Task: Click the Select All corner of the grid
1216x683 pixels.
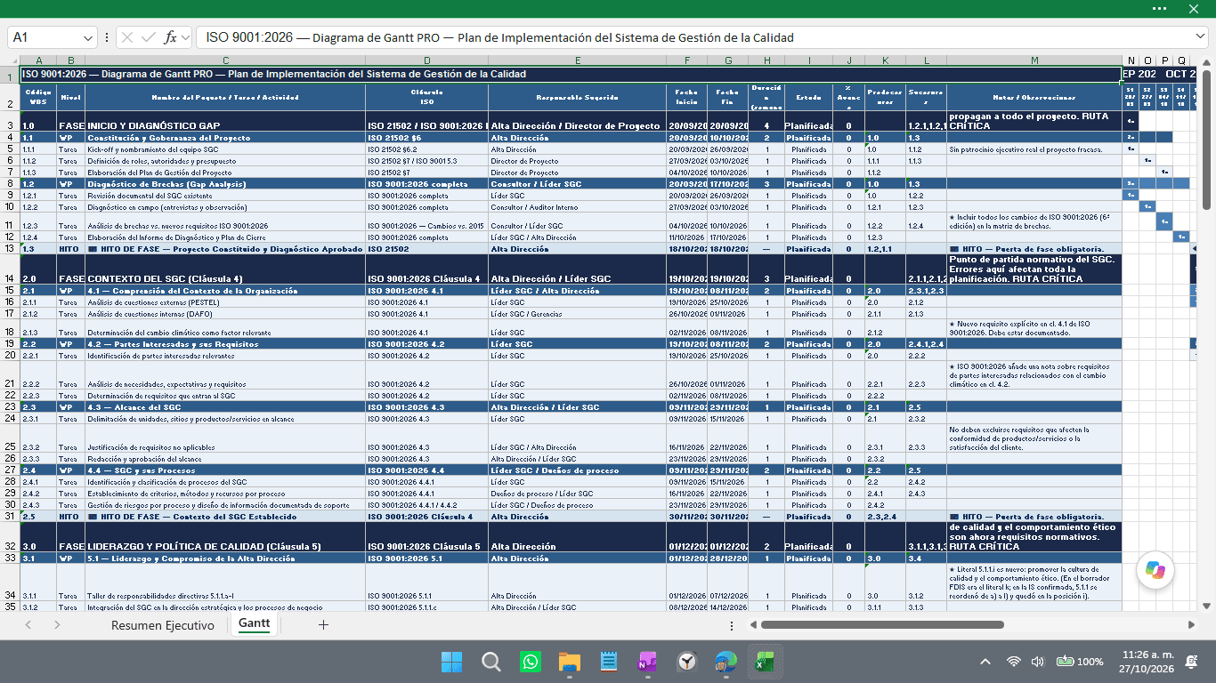Action: click(x=10, y=60)
